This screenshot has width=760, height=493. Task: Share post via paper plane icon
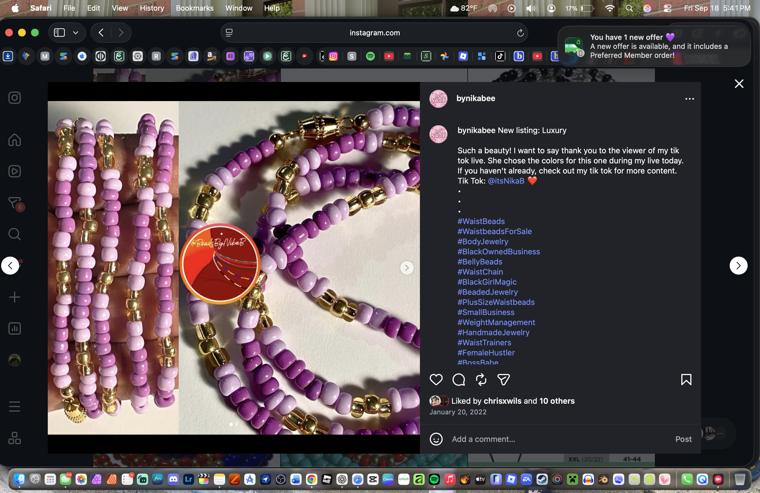[504, 380]
